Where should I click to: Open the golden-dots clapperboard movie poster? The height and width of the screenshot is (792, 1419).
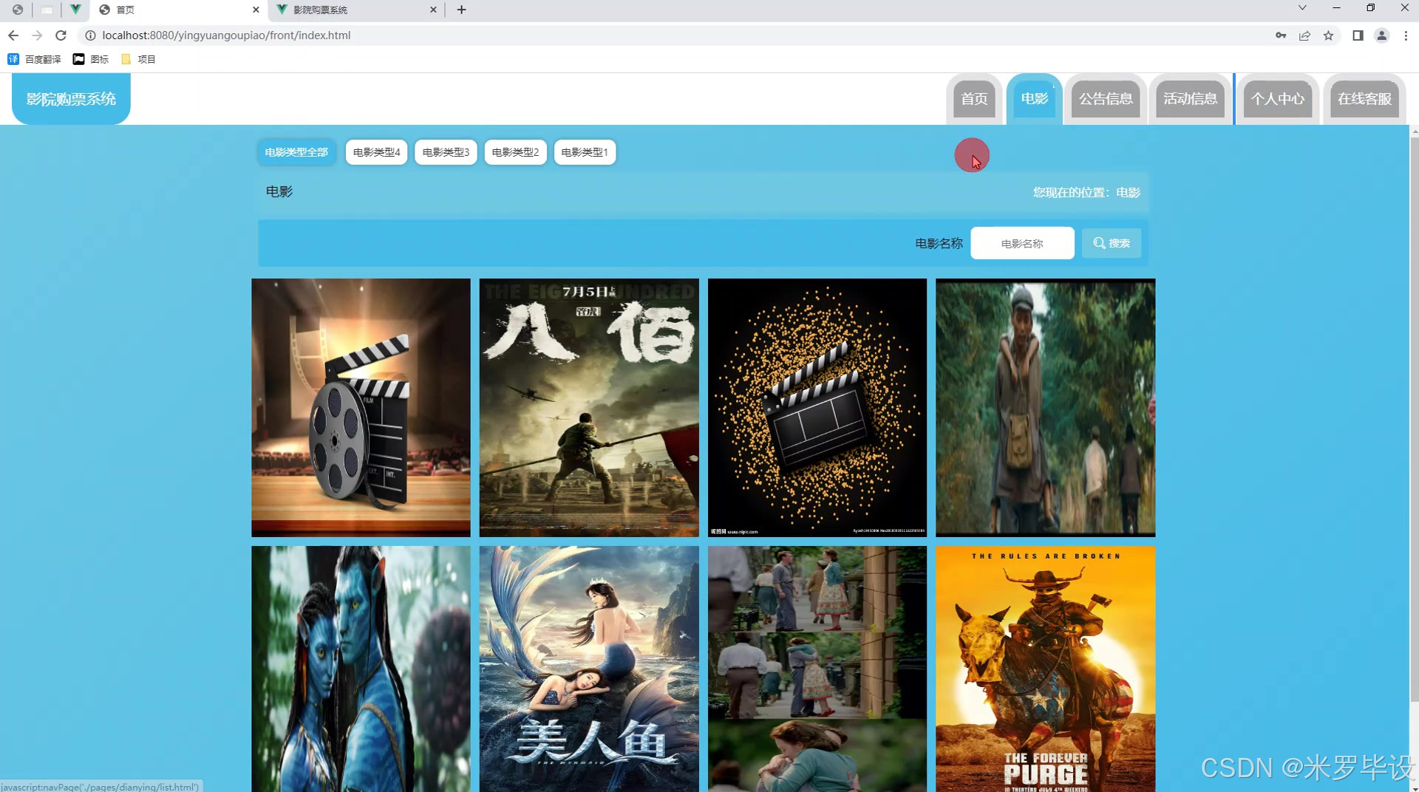point(817,408)
